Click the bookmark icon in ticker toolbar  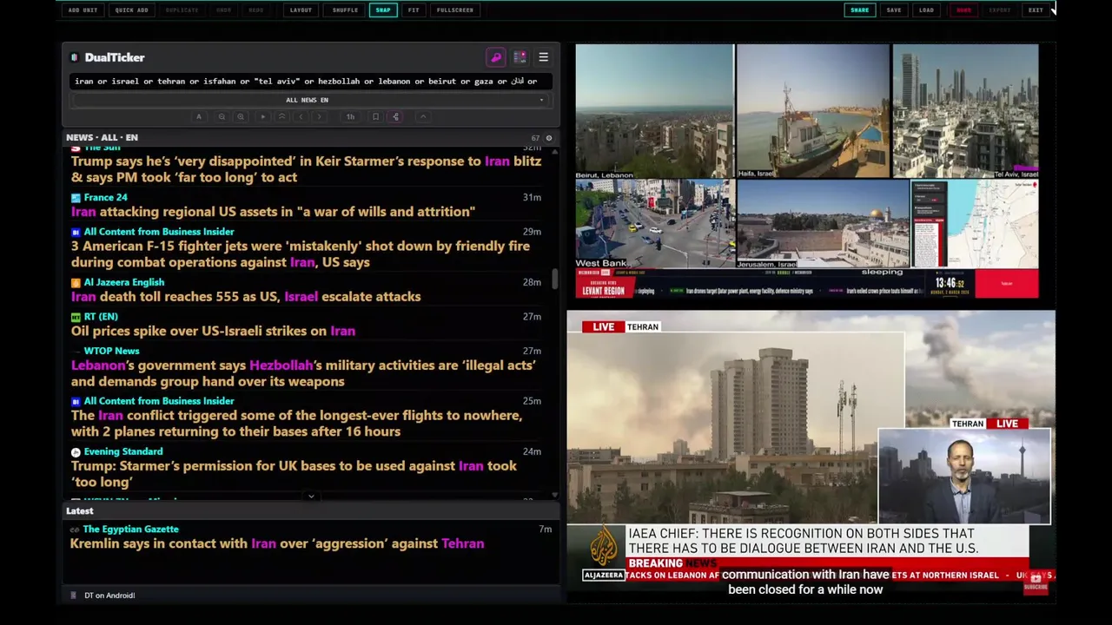[375, 117]
